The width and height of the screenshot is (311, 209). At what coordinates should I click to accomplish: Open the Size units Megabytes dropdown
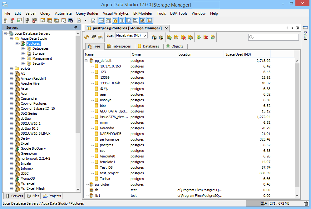click(131, 36)
